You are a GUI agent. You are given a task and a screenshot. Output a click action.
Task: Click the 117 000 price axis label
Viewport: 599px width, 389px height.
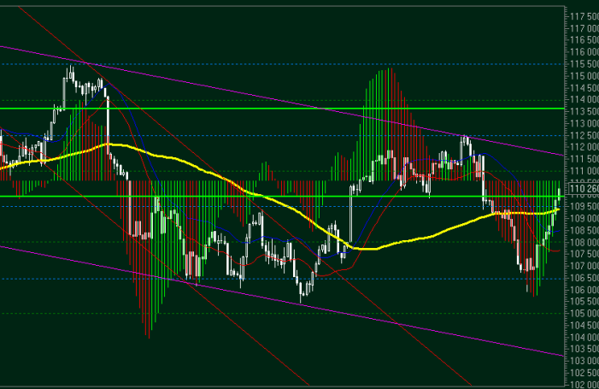pos(584,28)
